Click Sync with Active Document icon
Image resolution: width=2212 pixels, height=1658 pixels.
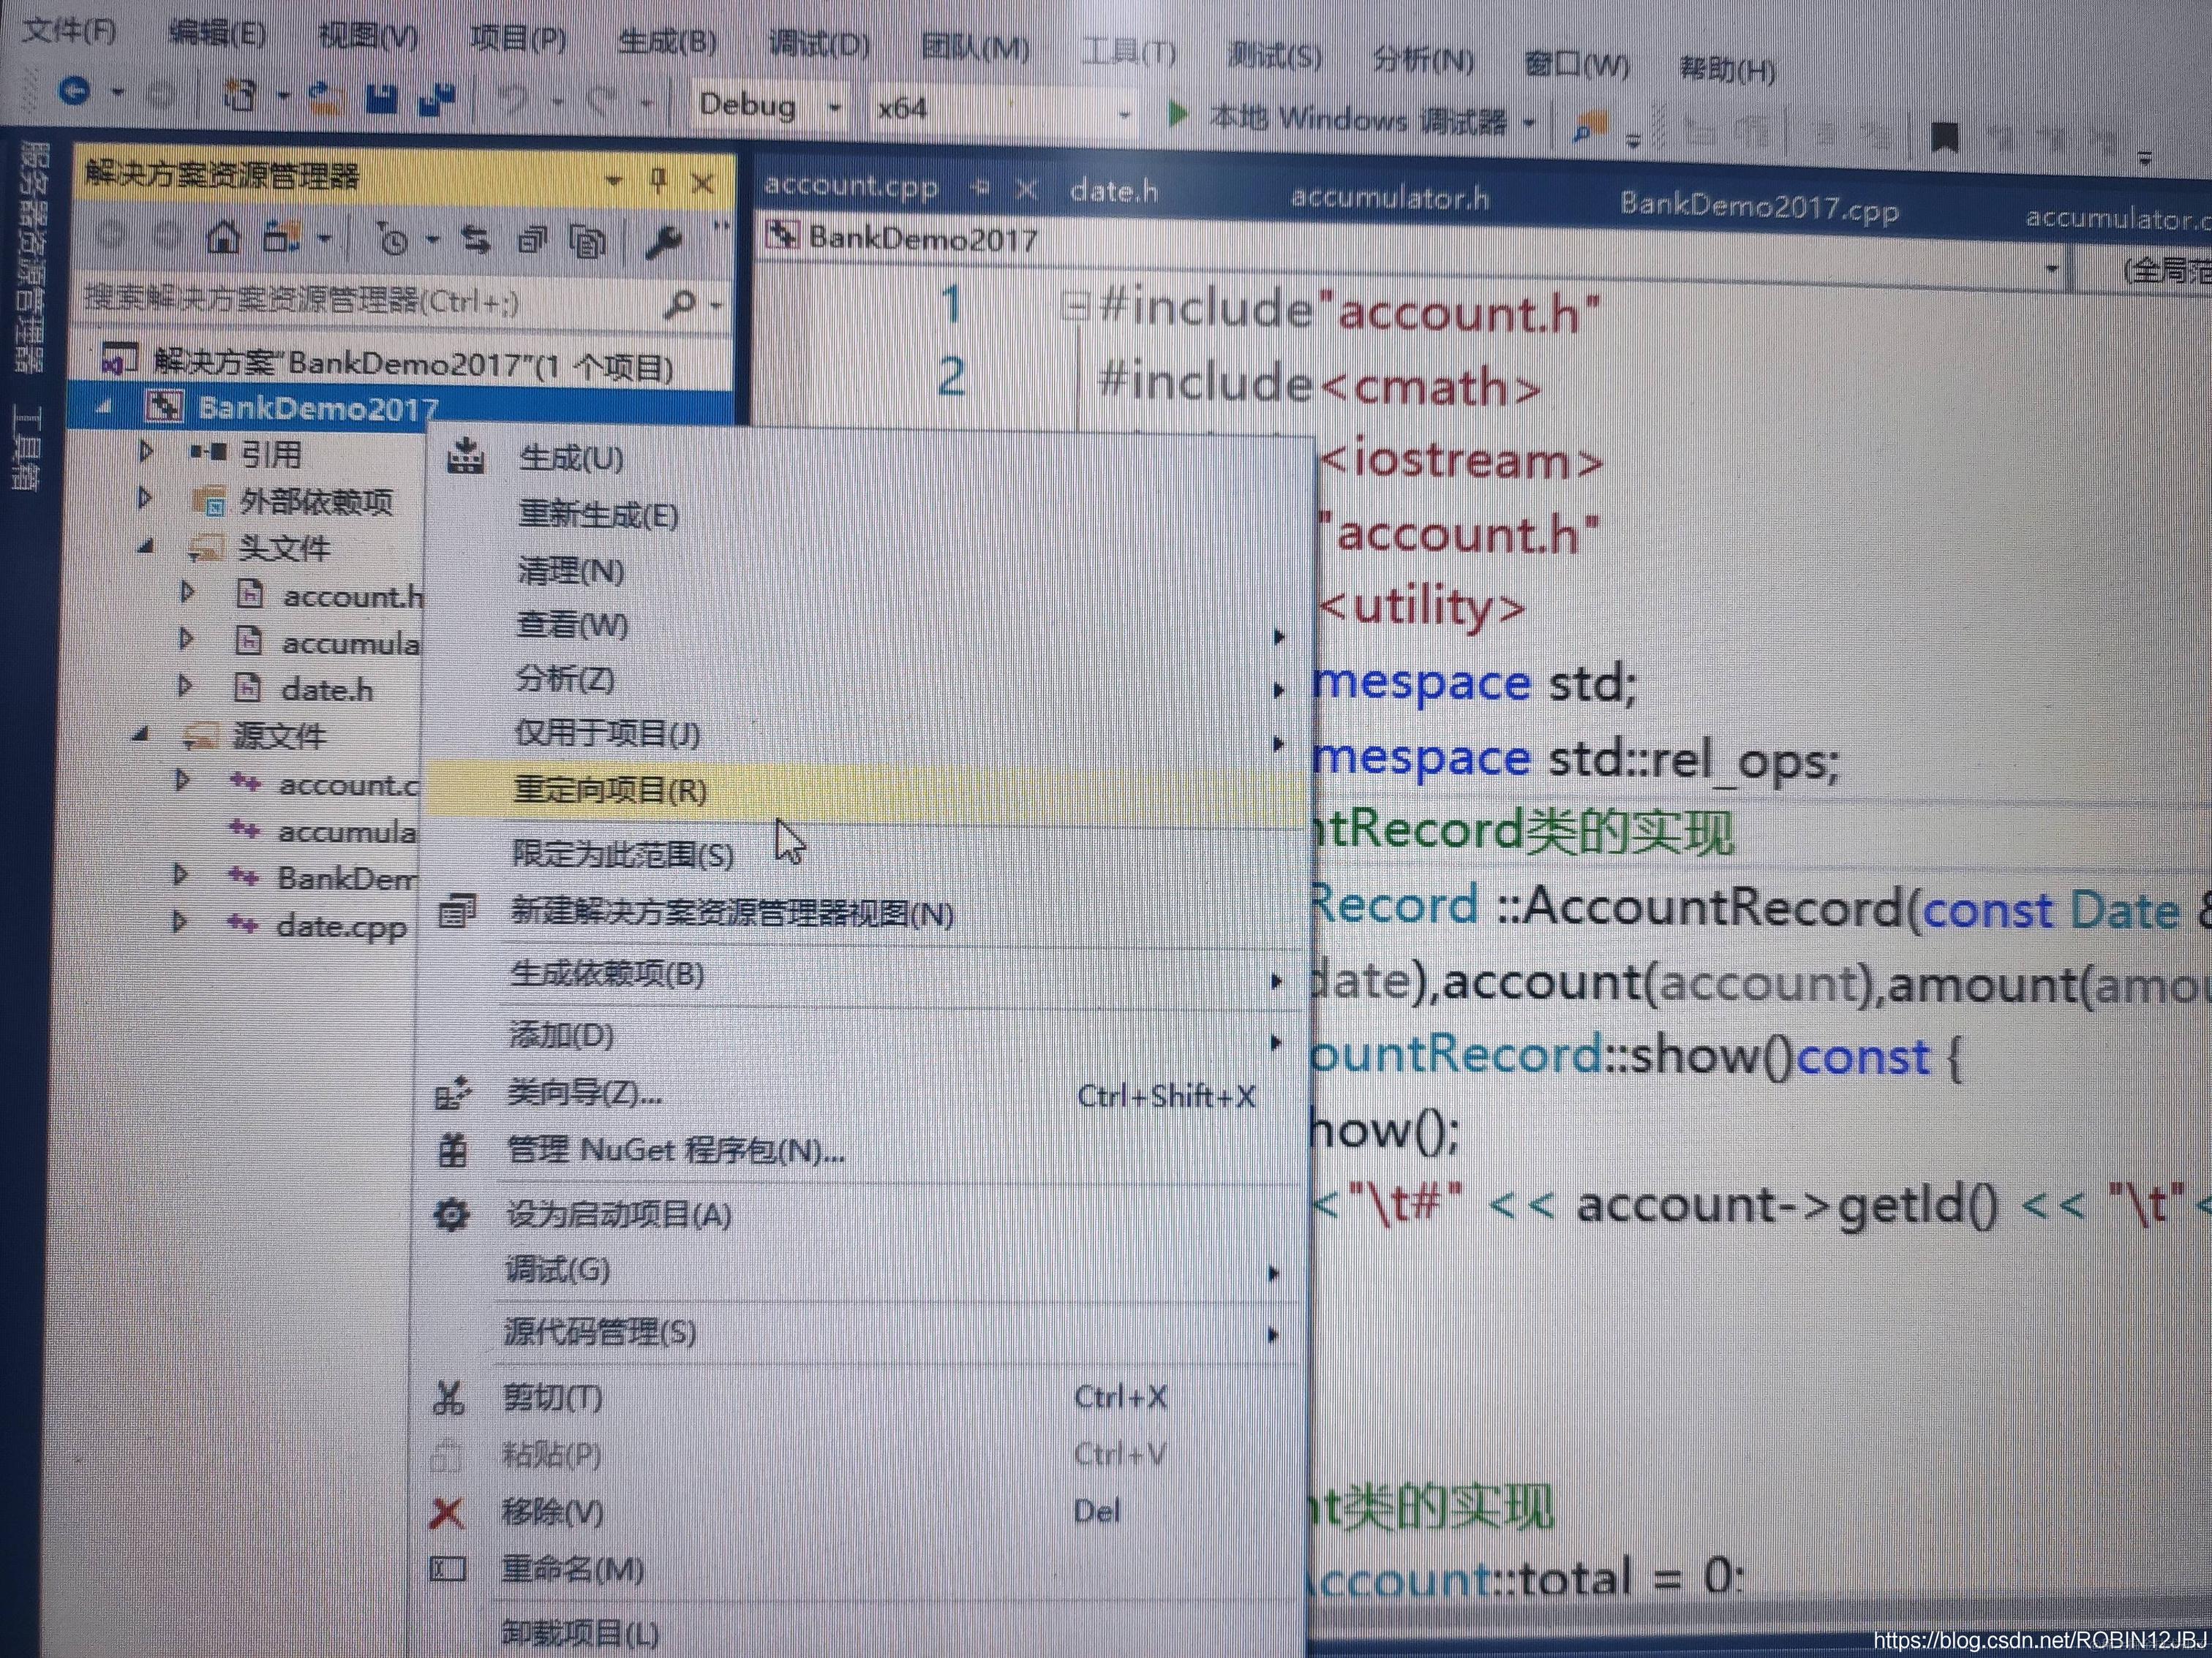[476, 240]
